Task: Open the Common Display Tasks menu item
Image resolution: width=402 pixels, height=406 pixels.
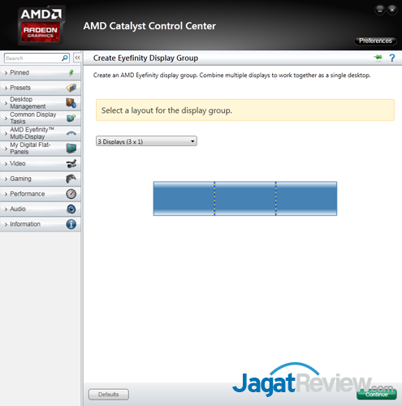Action: [x=41, y=118]
